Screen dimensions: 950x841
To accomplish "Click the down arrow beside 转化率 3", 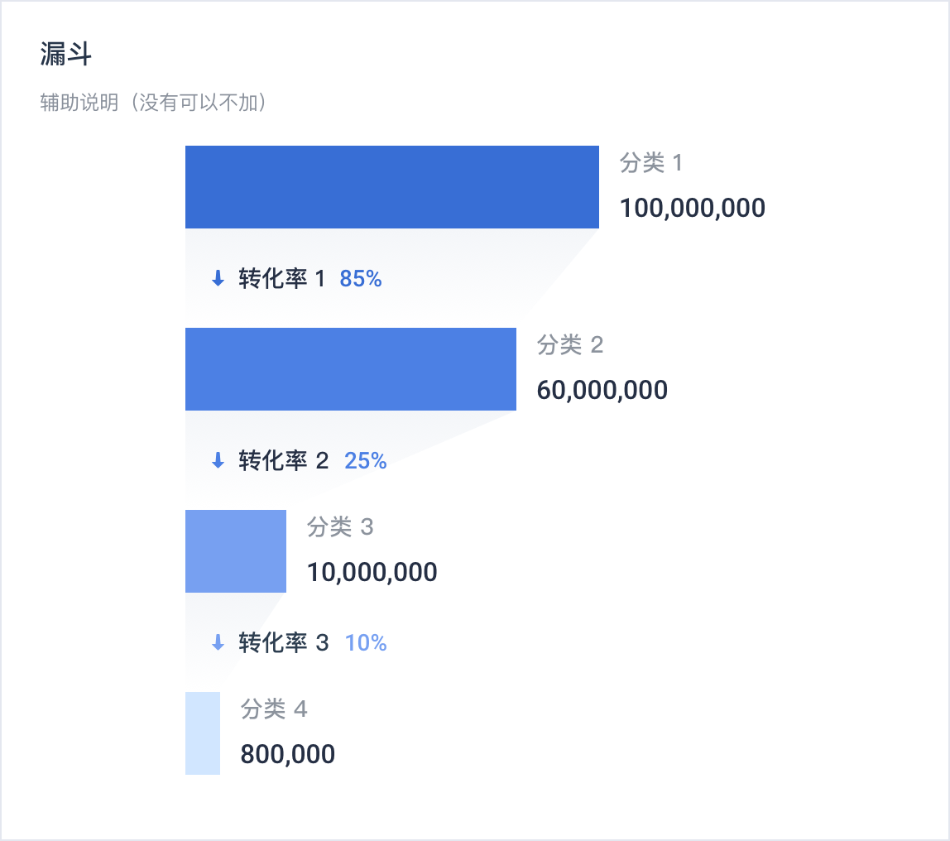I will pos(218,642).
